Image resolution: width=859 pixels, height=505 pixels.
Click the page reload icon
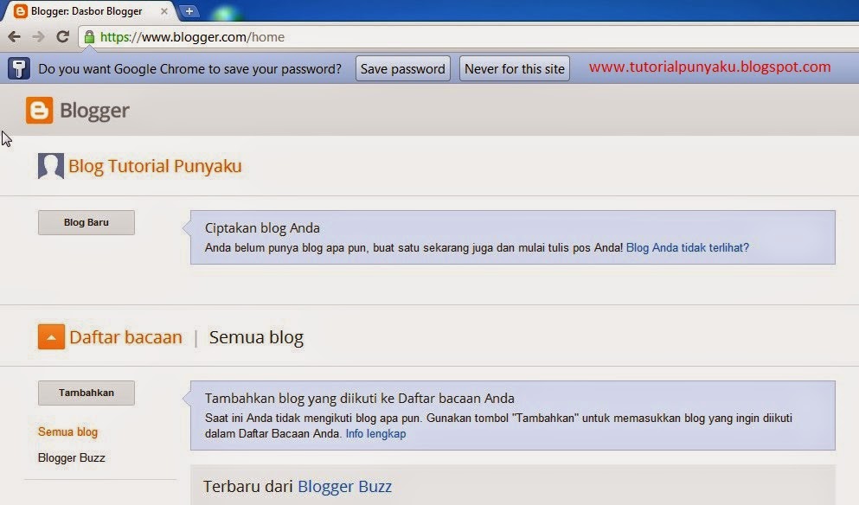point(61,37)
